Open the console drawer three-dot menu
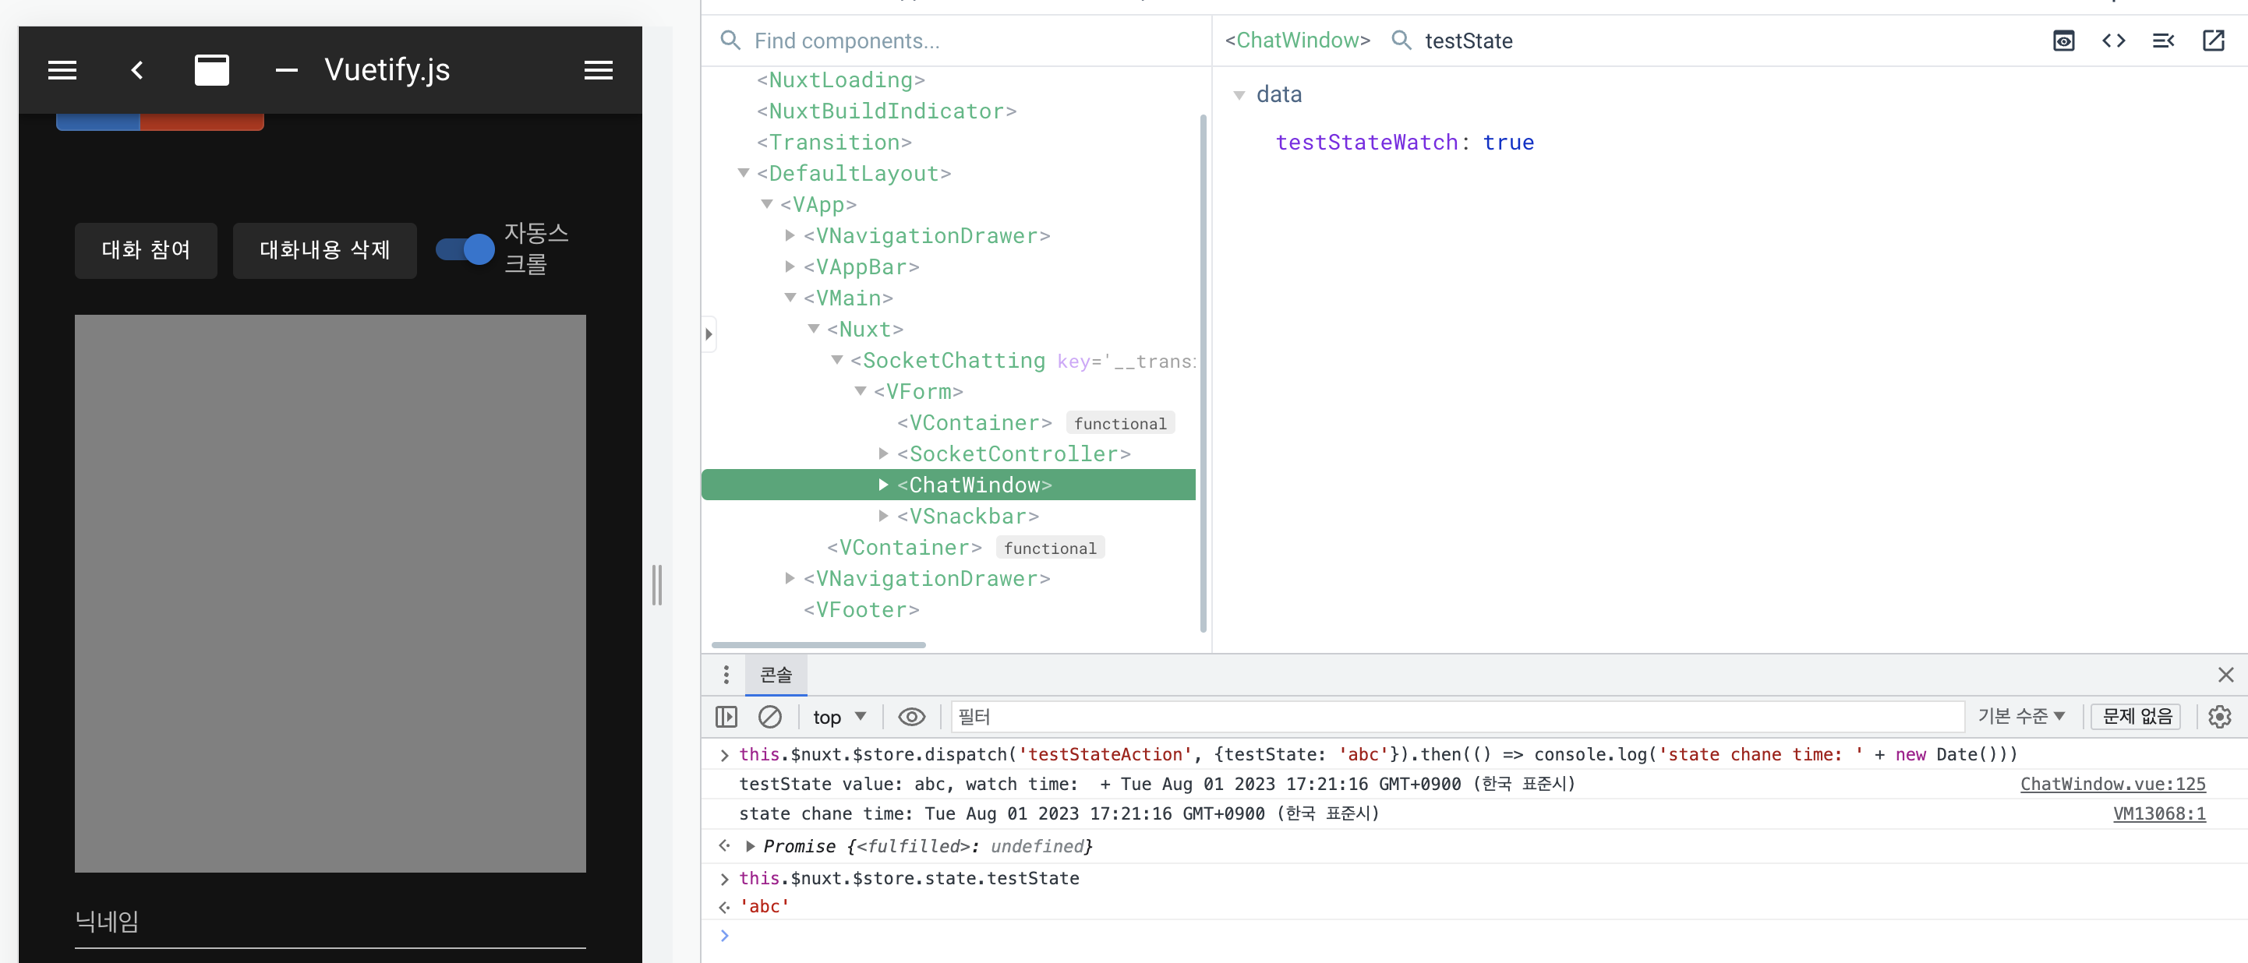Image resolution: width=2248 pixels, height=963 pixels. point(725,674)
